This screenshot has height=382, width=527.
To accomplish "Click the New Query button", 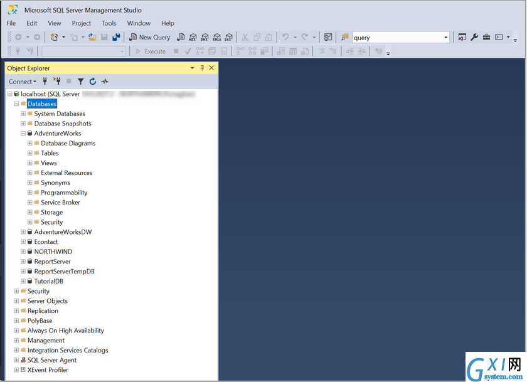I will pyautogui.click(x=150, y=37).
